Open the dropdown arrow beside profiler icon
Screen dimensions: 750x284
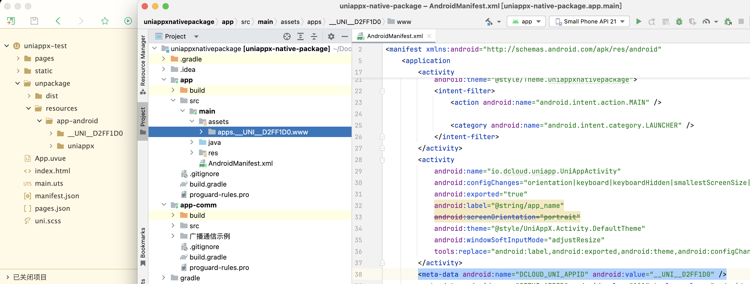pos(716,22)
